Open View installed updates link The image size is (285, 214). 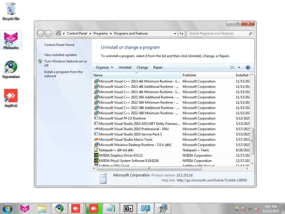tap(60, 55)
